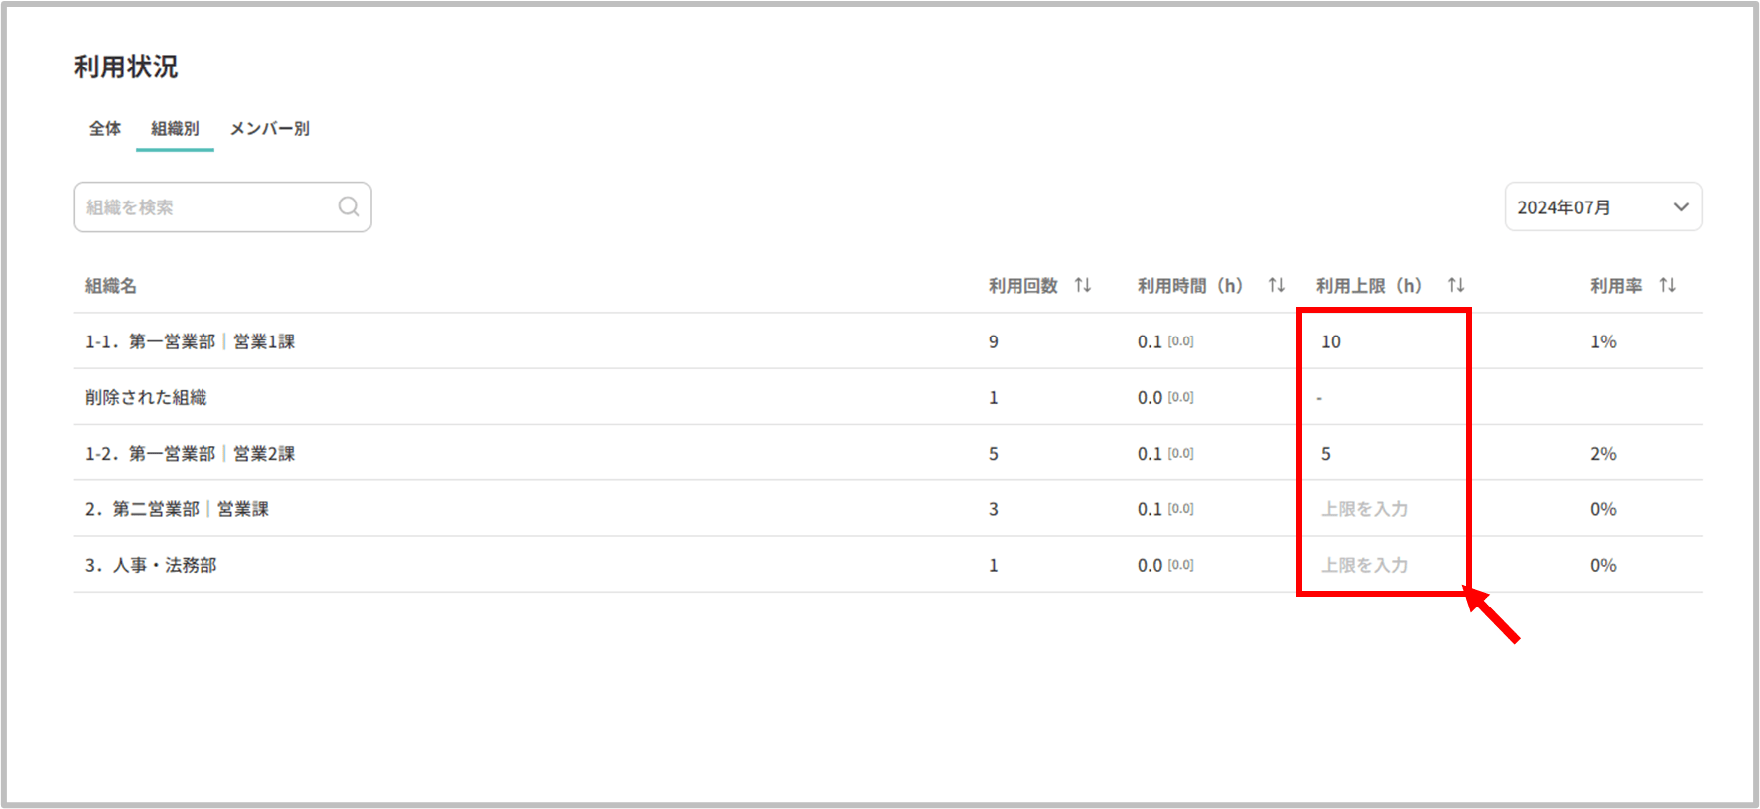Viewport: 1760px width, 809px height.
Task: Click the 組織名 column header
Action: click(111, 286)
